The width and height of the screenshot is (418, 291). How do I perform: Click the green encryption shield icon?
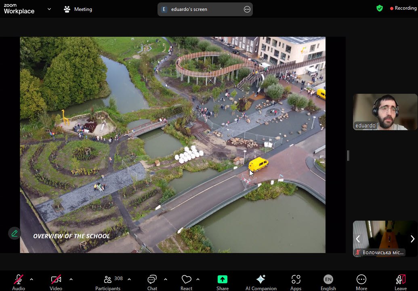tap(379, 8)
